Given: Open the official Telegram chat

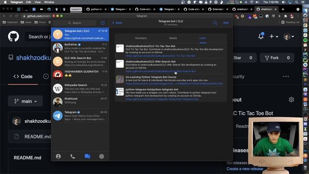Looking at the screenshot, I should point(80,116).
